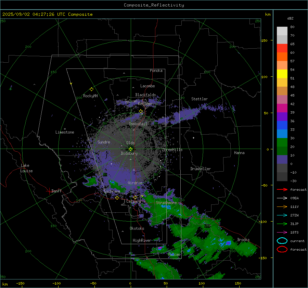
Task: Click the Stettler label
Action: 200,99
